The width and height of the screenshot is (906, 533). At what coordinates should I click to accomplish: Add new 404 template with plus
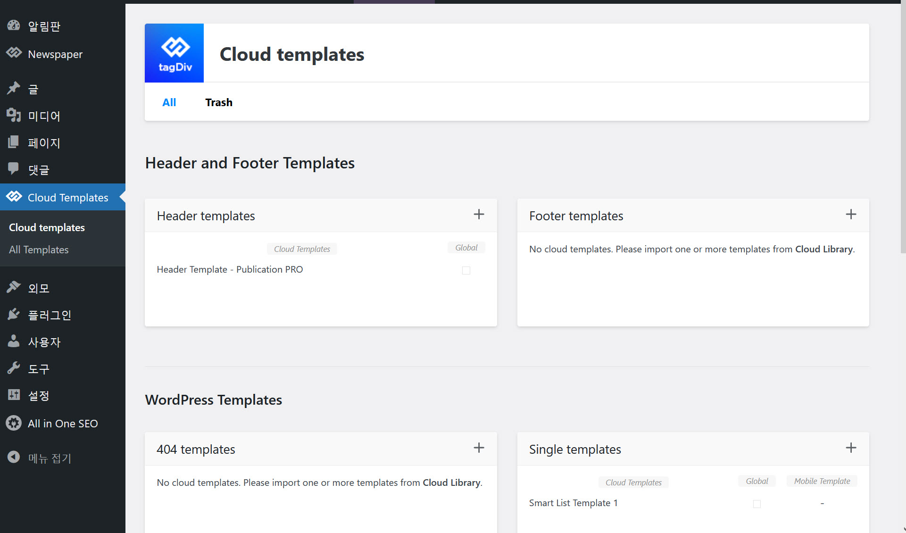pyautogui.click(x=479, y=448)
